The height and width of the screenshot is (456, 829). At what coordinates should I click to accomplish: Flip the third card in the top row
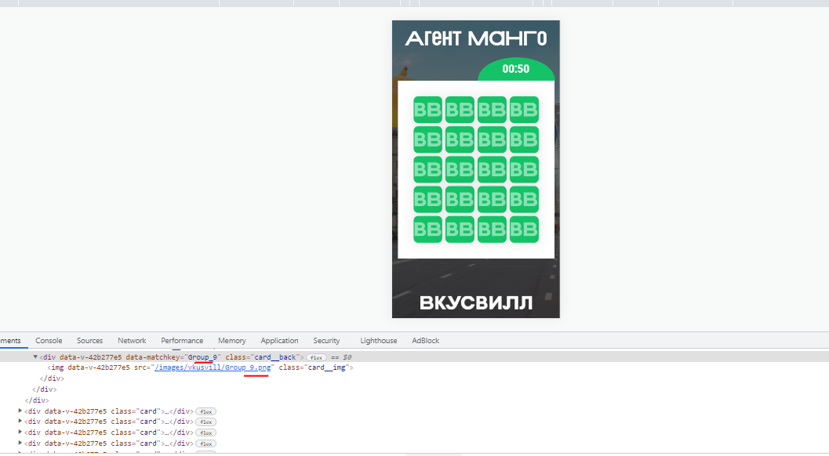[x=493, y=110]
